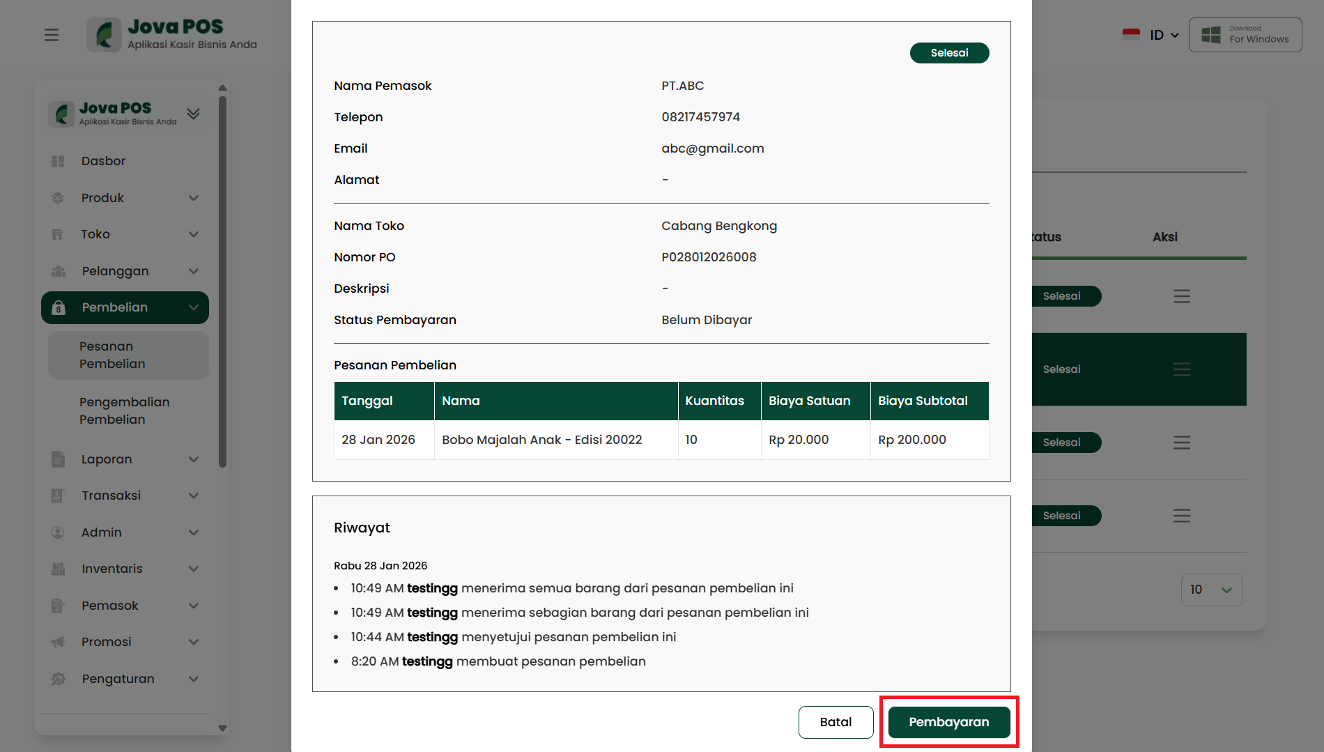Click the hamburger menu icon

[52, 35]
